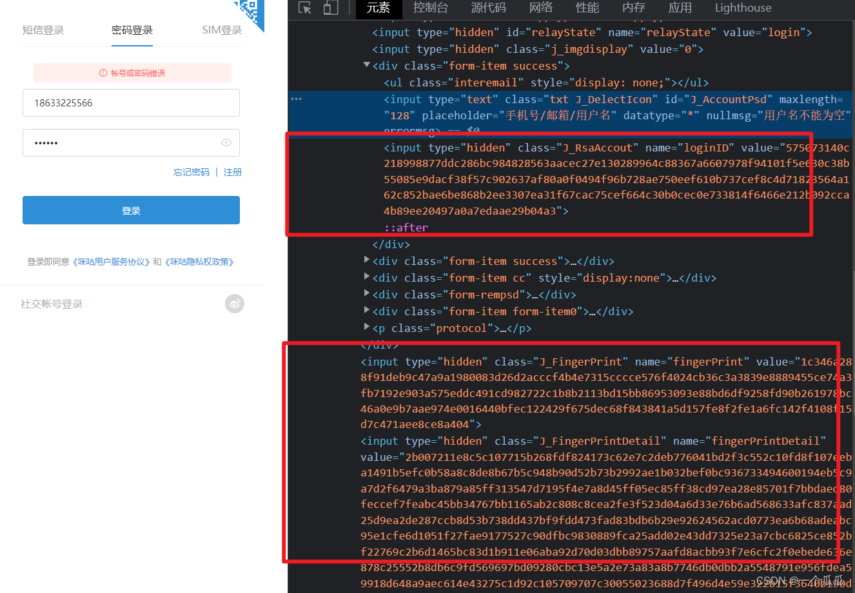Open the 网络 (Network) tab

pos(541,8)
